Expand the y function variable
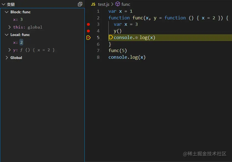The height and width of the screenshot is (162, 232). coord(9,50)
